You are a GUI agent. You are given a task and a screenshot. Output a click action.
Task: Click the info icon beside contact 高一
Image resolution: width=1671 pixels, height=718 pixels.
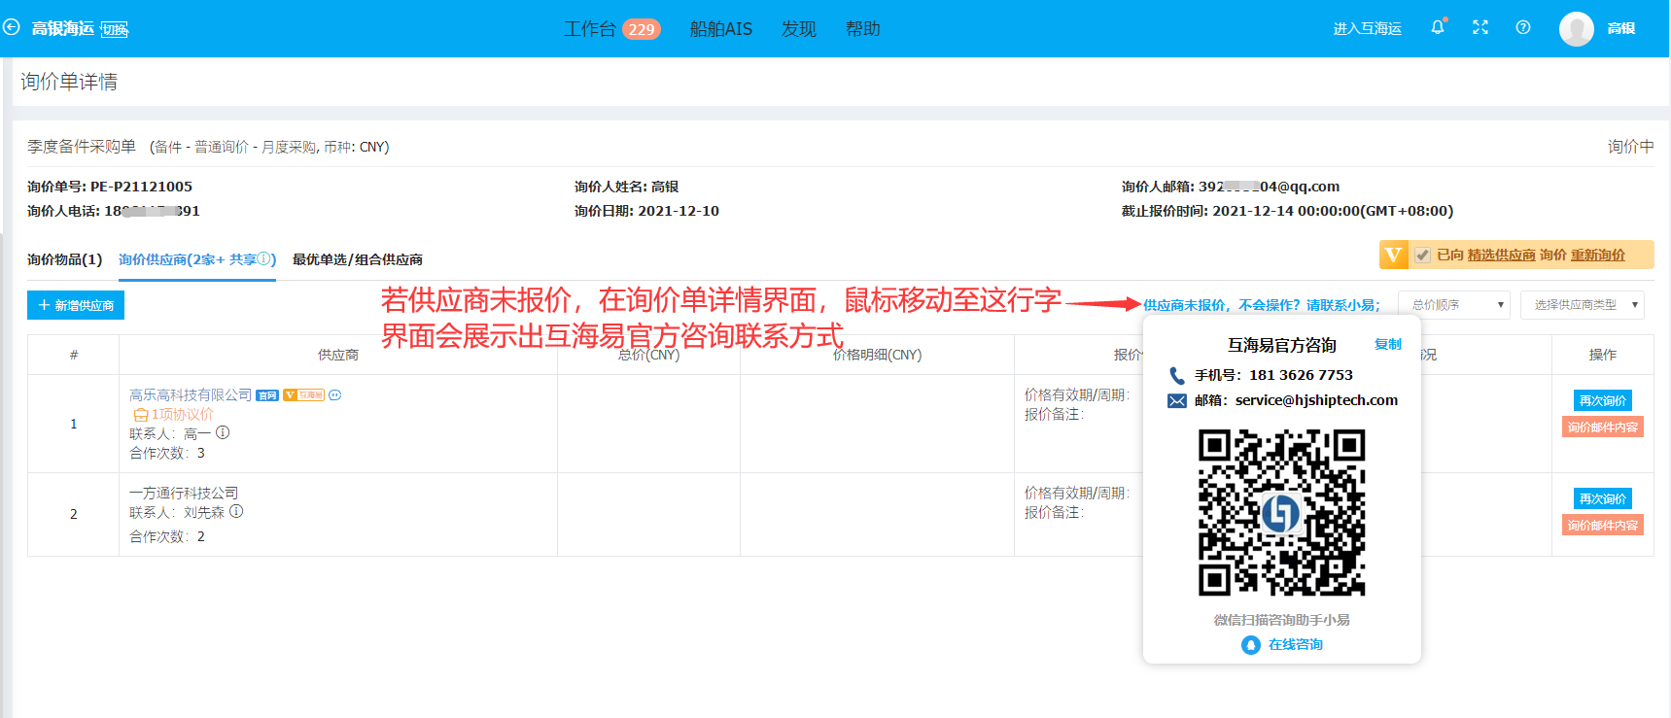[x=223, y=433]
